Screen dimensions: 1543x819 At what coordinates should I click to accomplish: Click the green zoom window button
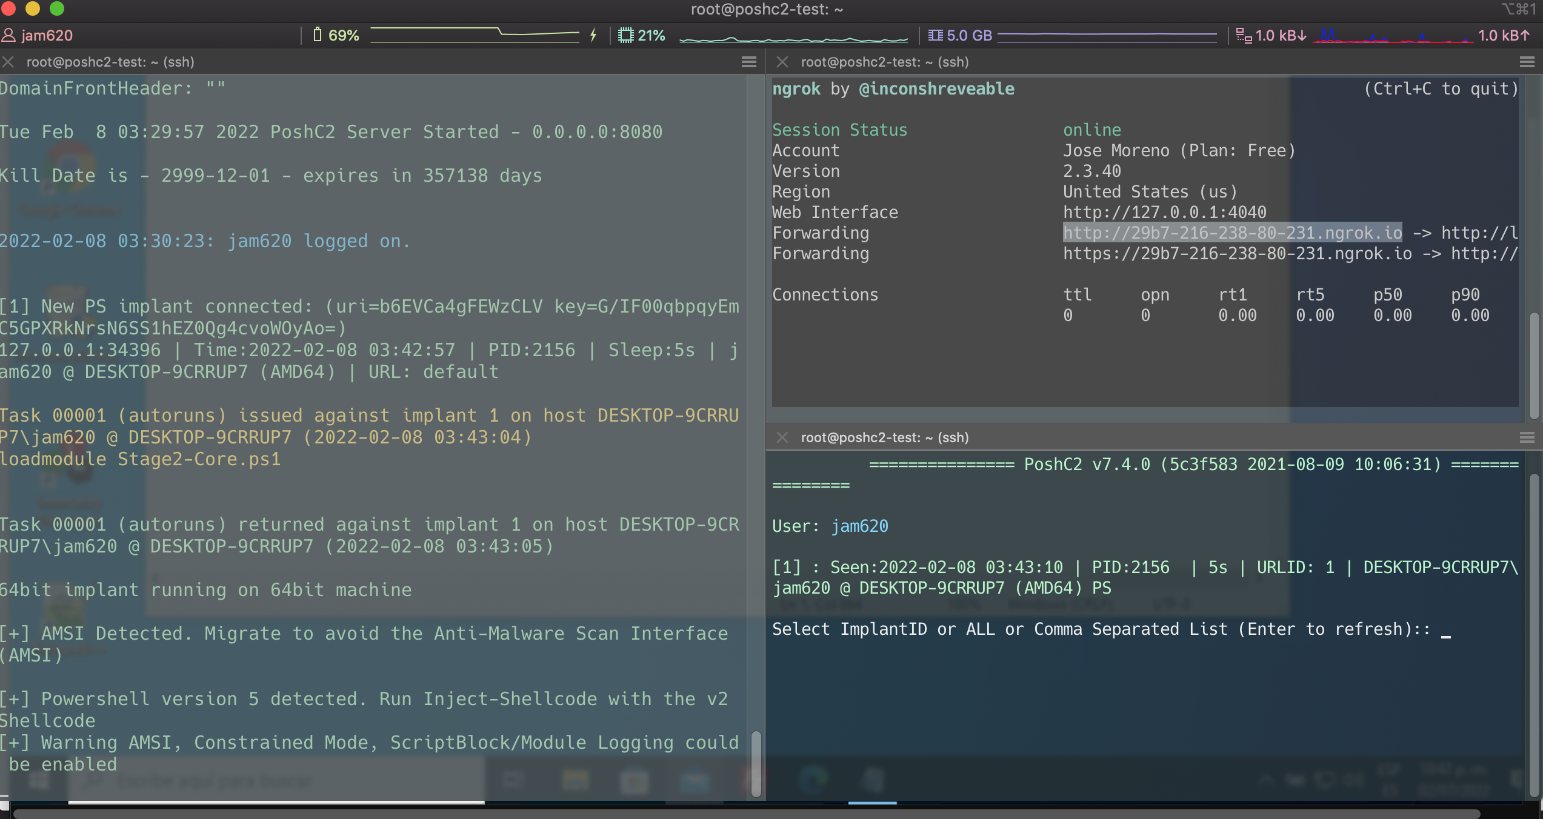pos(57,8)
